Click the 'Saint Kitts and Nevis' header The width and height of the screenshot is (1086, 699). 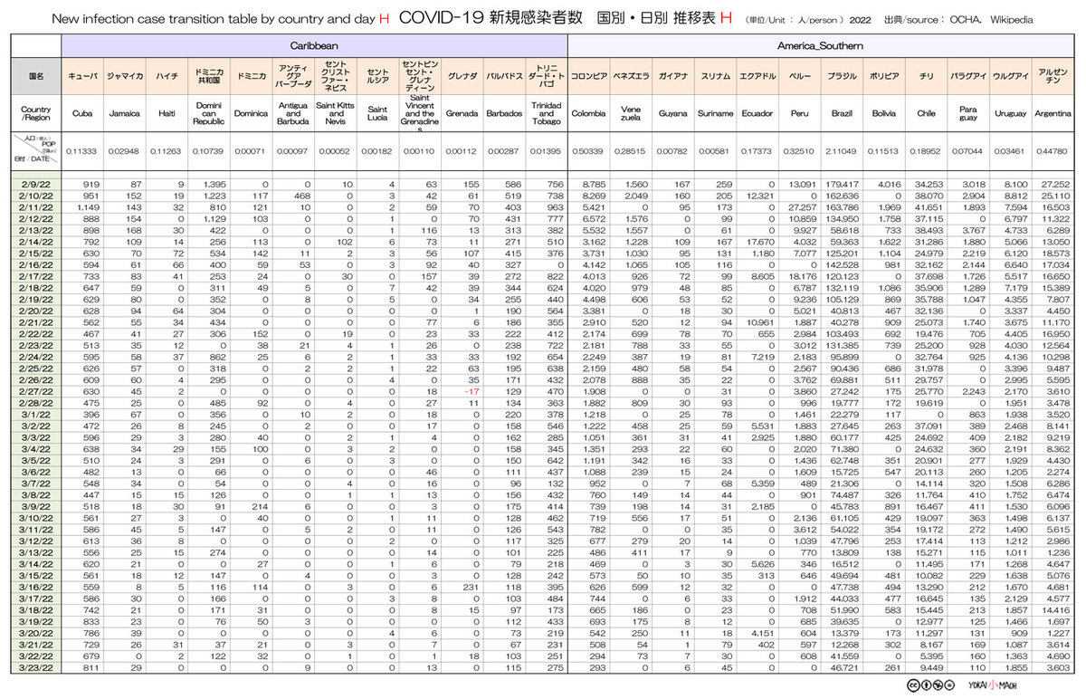334,114
